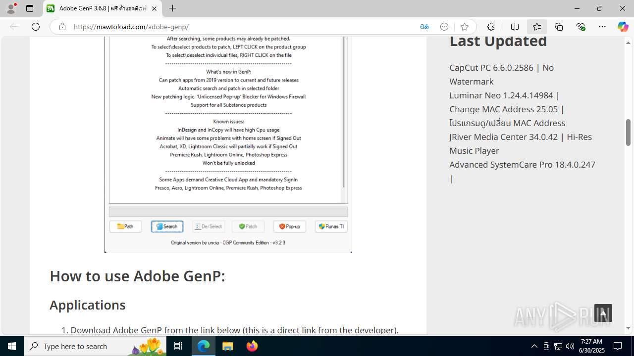This screenshot has width=634, height=356.
Task: Open the JRiver Media Center 34.0.42 link
Action: 521,143
